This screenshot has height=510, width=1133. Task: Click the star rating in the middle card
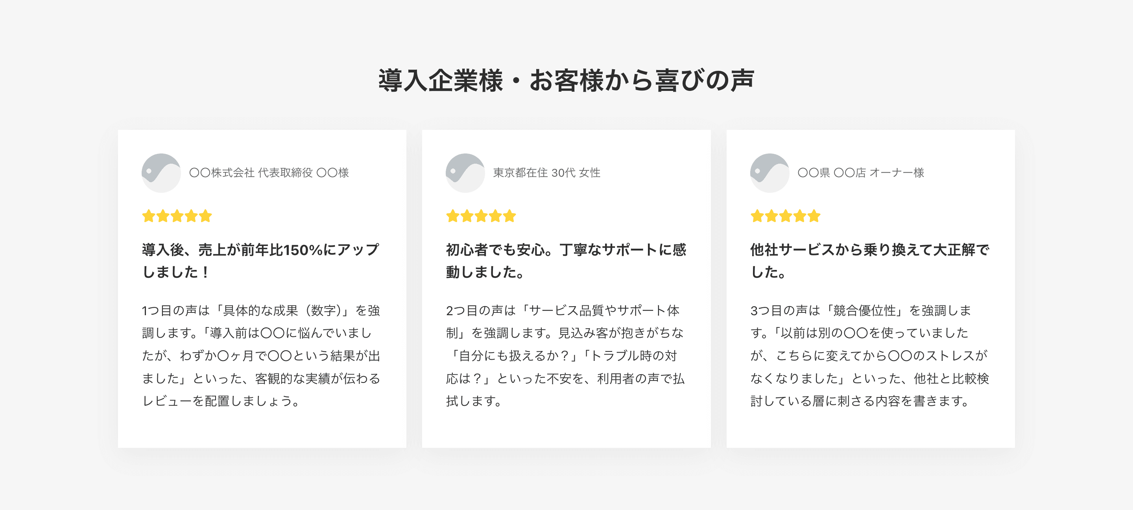[x=481, y=216]
